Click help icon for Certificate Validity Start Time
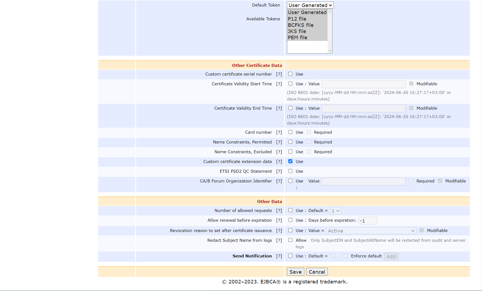The image size is (482, 291). pos(279,84)
